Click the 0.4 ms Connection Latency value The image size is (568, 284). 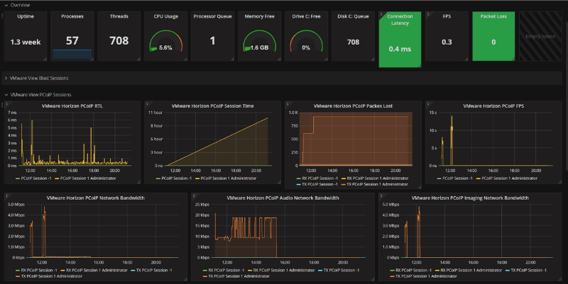[400, 49]
